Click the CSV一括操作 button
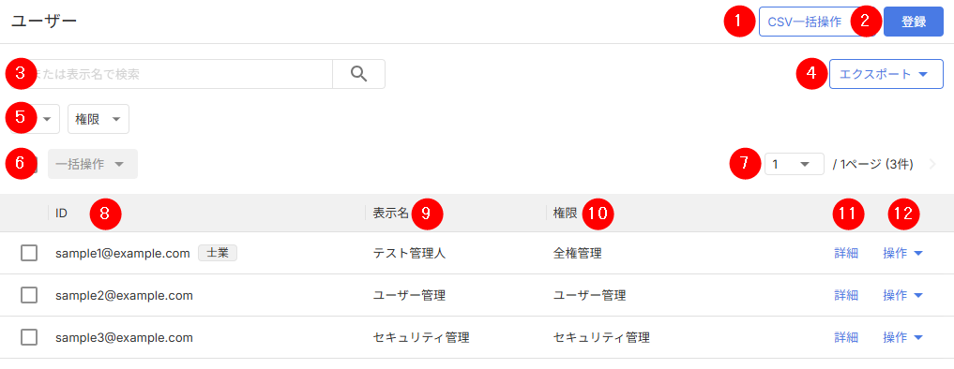Image resolution: width=954 pixels, height=369 pixels. (x=805, y=22)
